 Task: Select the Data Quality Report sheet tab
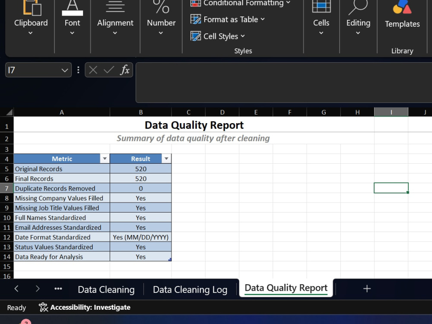coord(286,288)
